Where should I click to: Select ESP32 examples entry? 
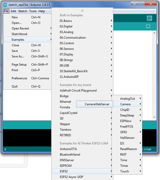82,171
